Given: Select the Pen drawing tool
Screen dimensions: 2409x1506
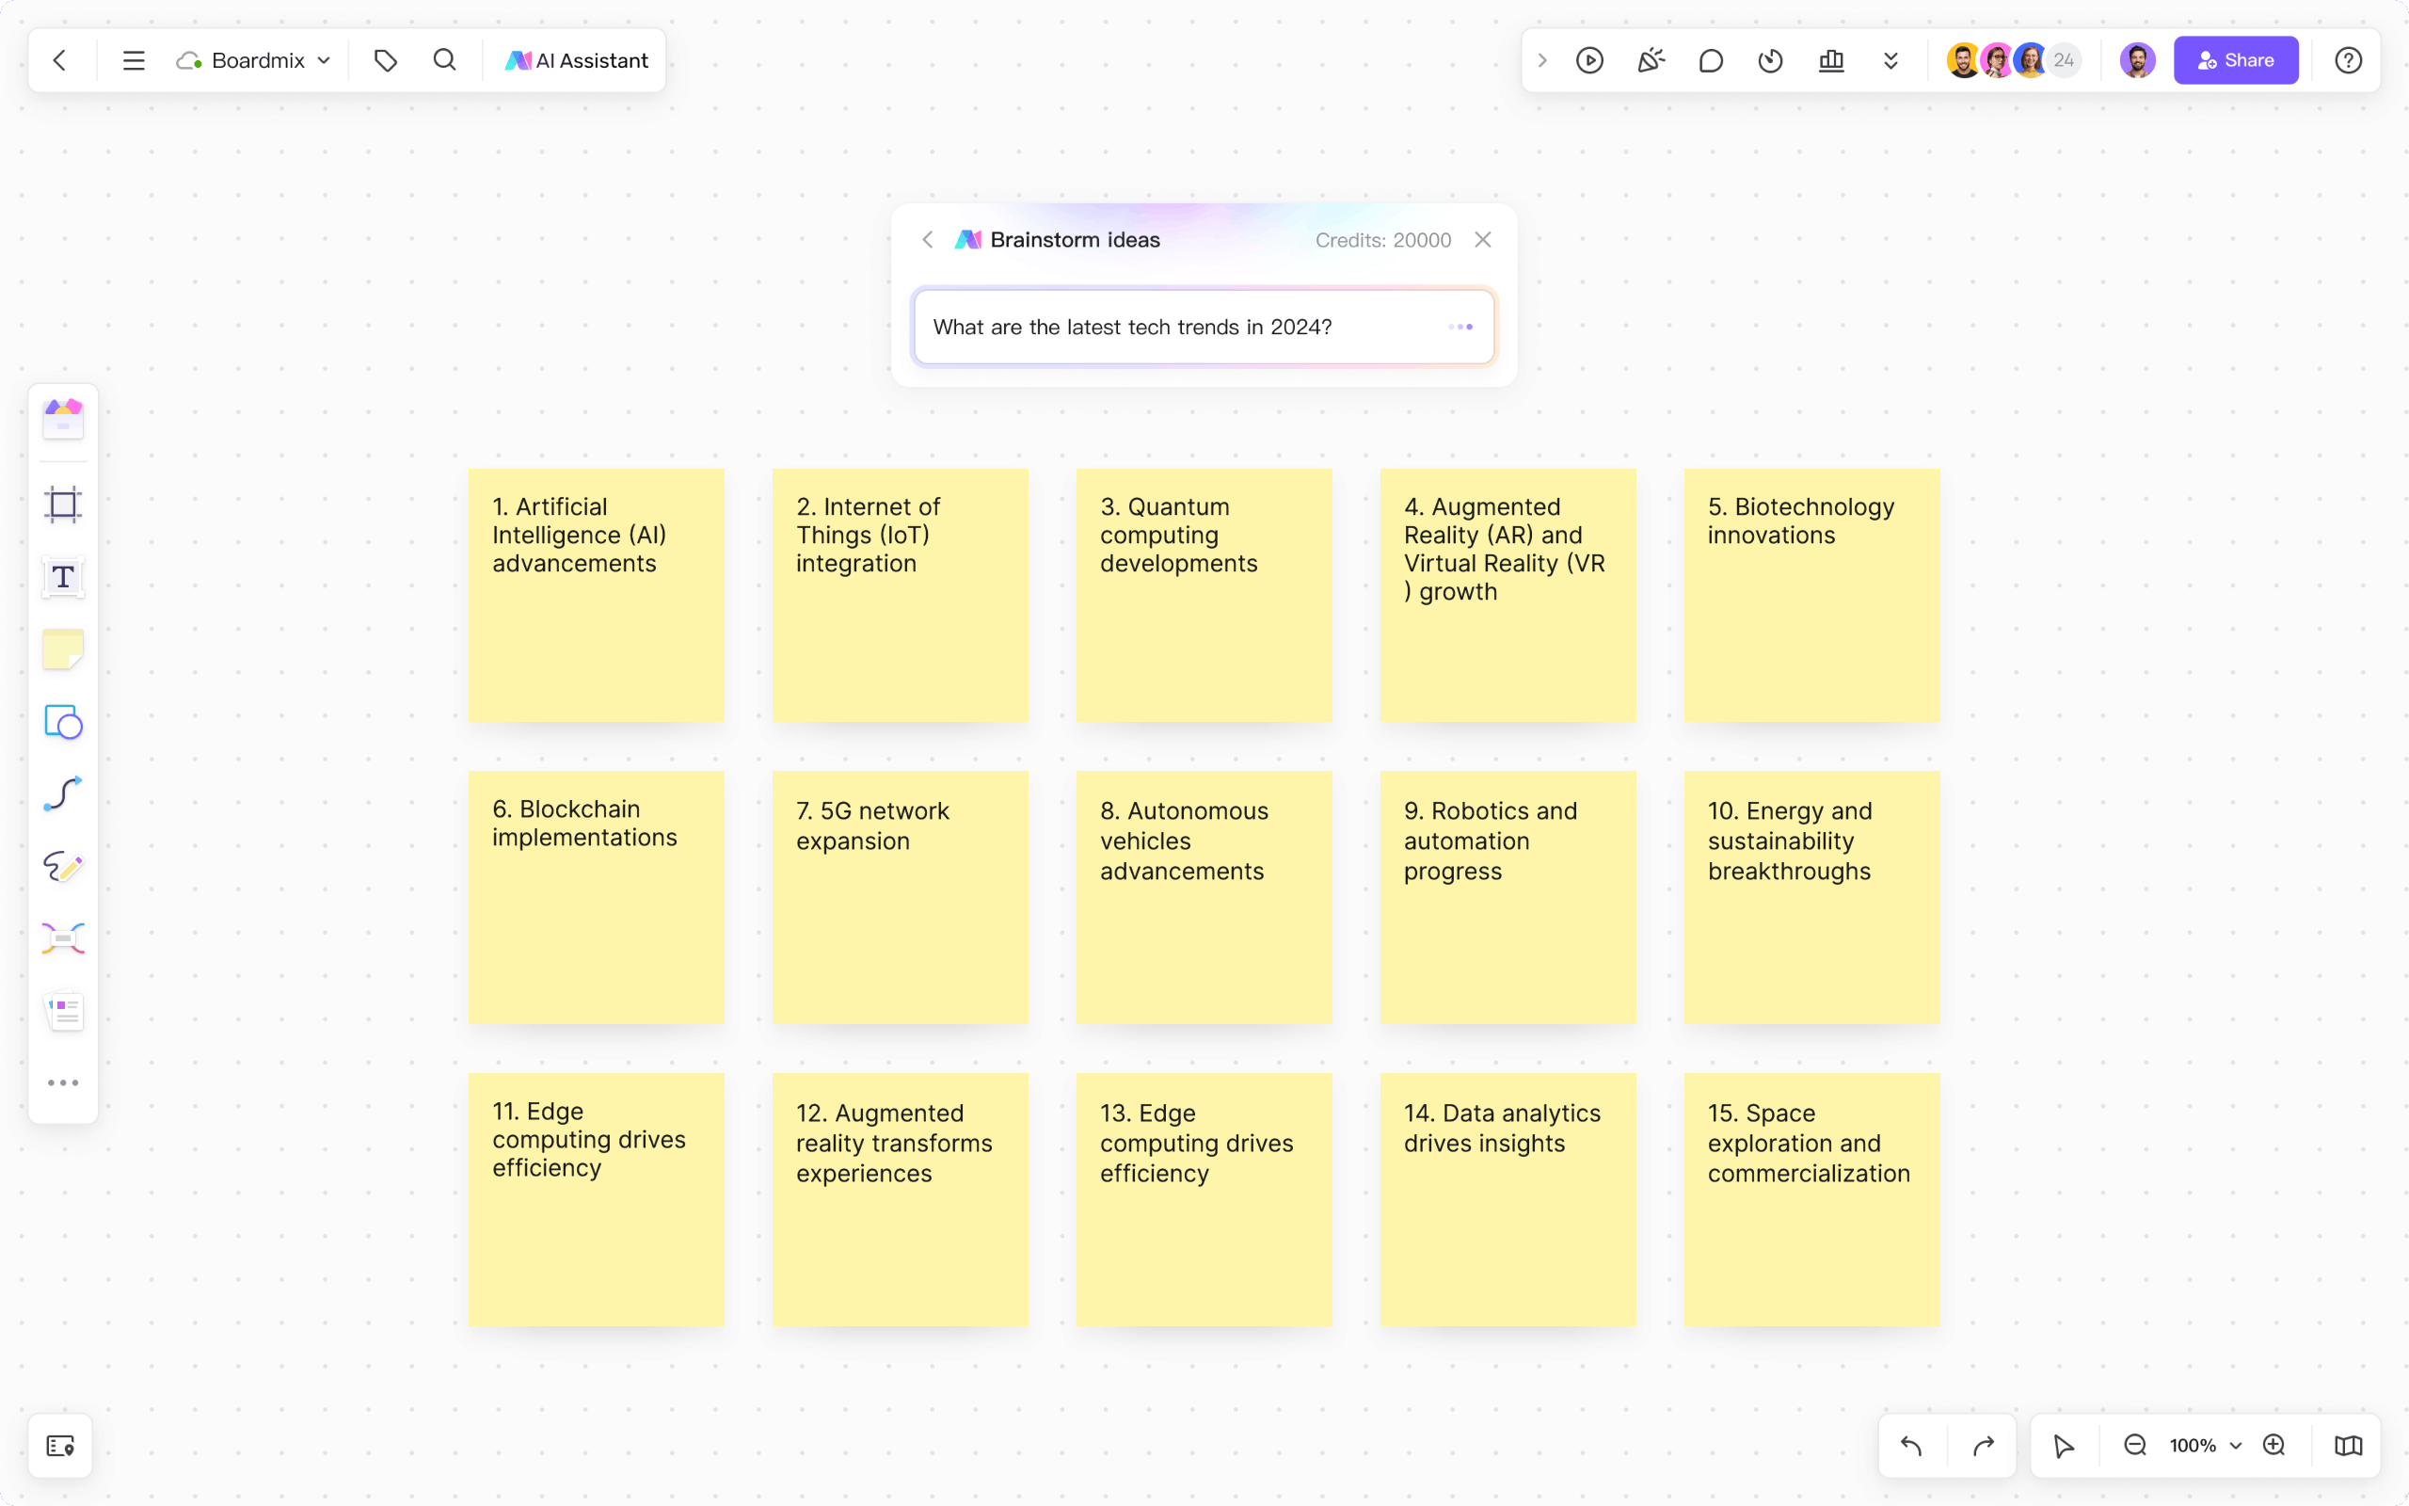Looking at the screenshot, I should pyautogui.click(x=63, y=866).
